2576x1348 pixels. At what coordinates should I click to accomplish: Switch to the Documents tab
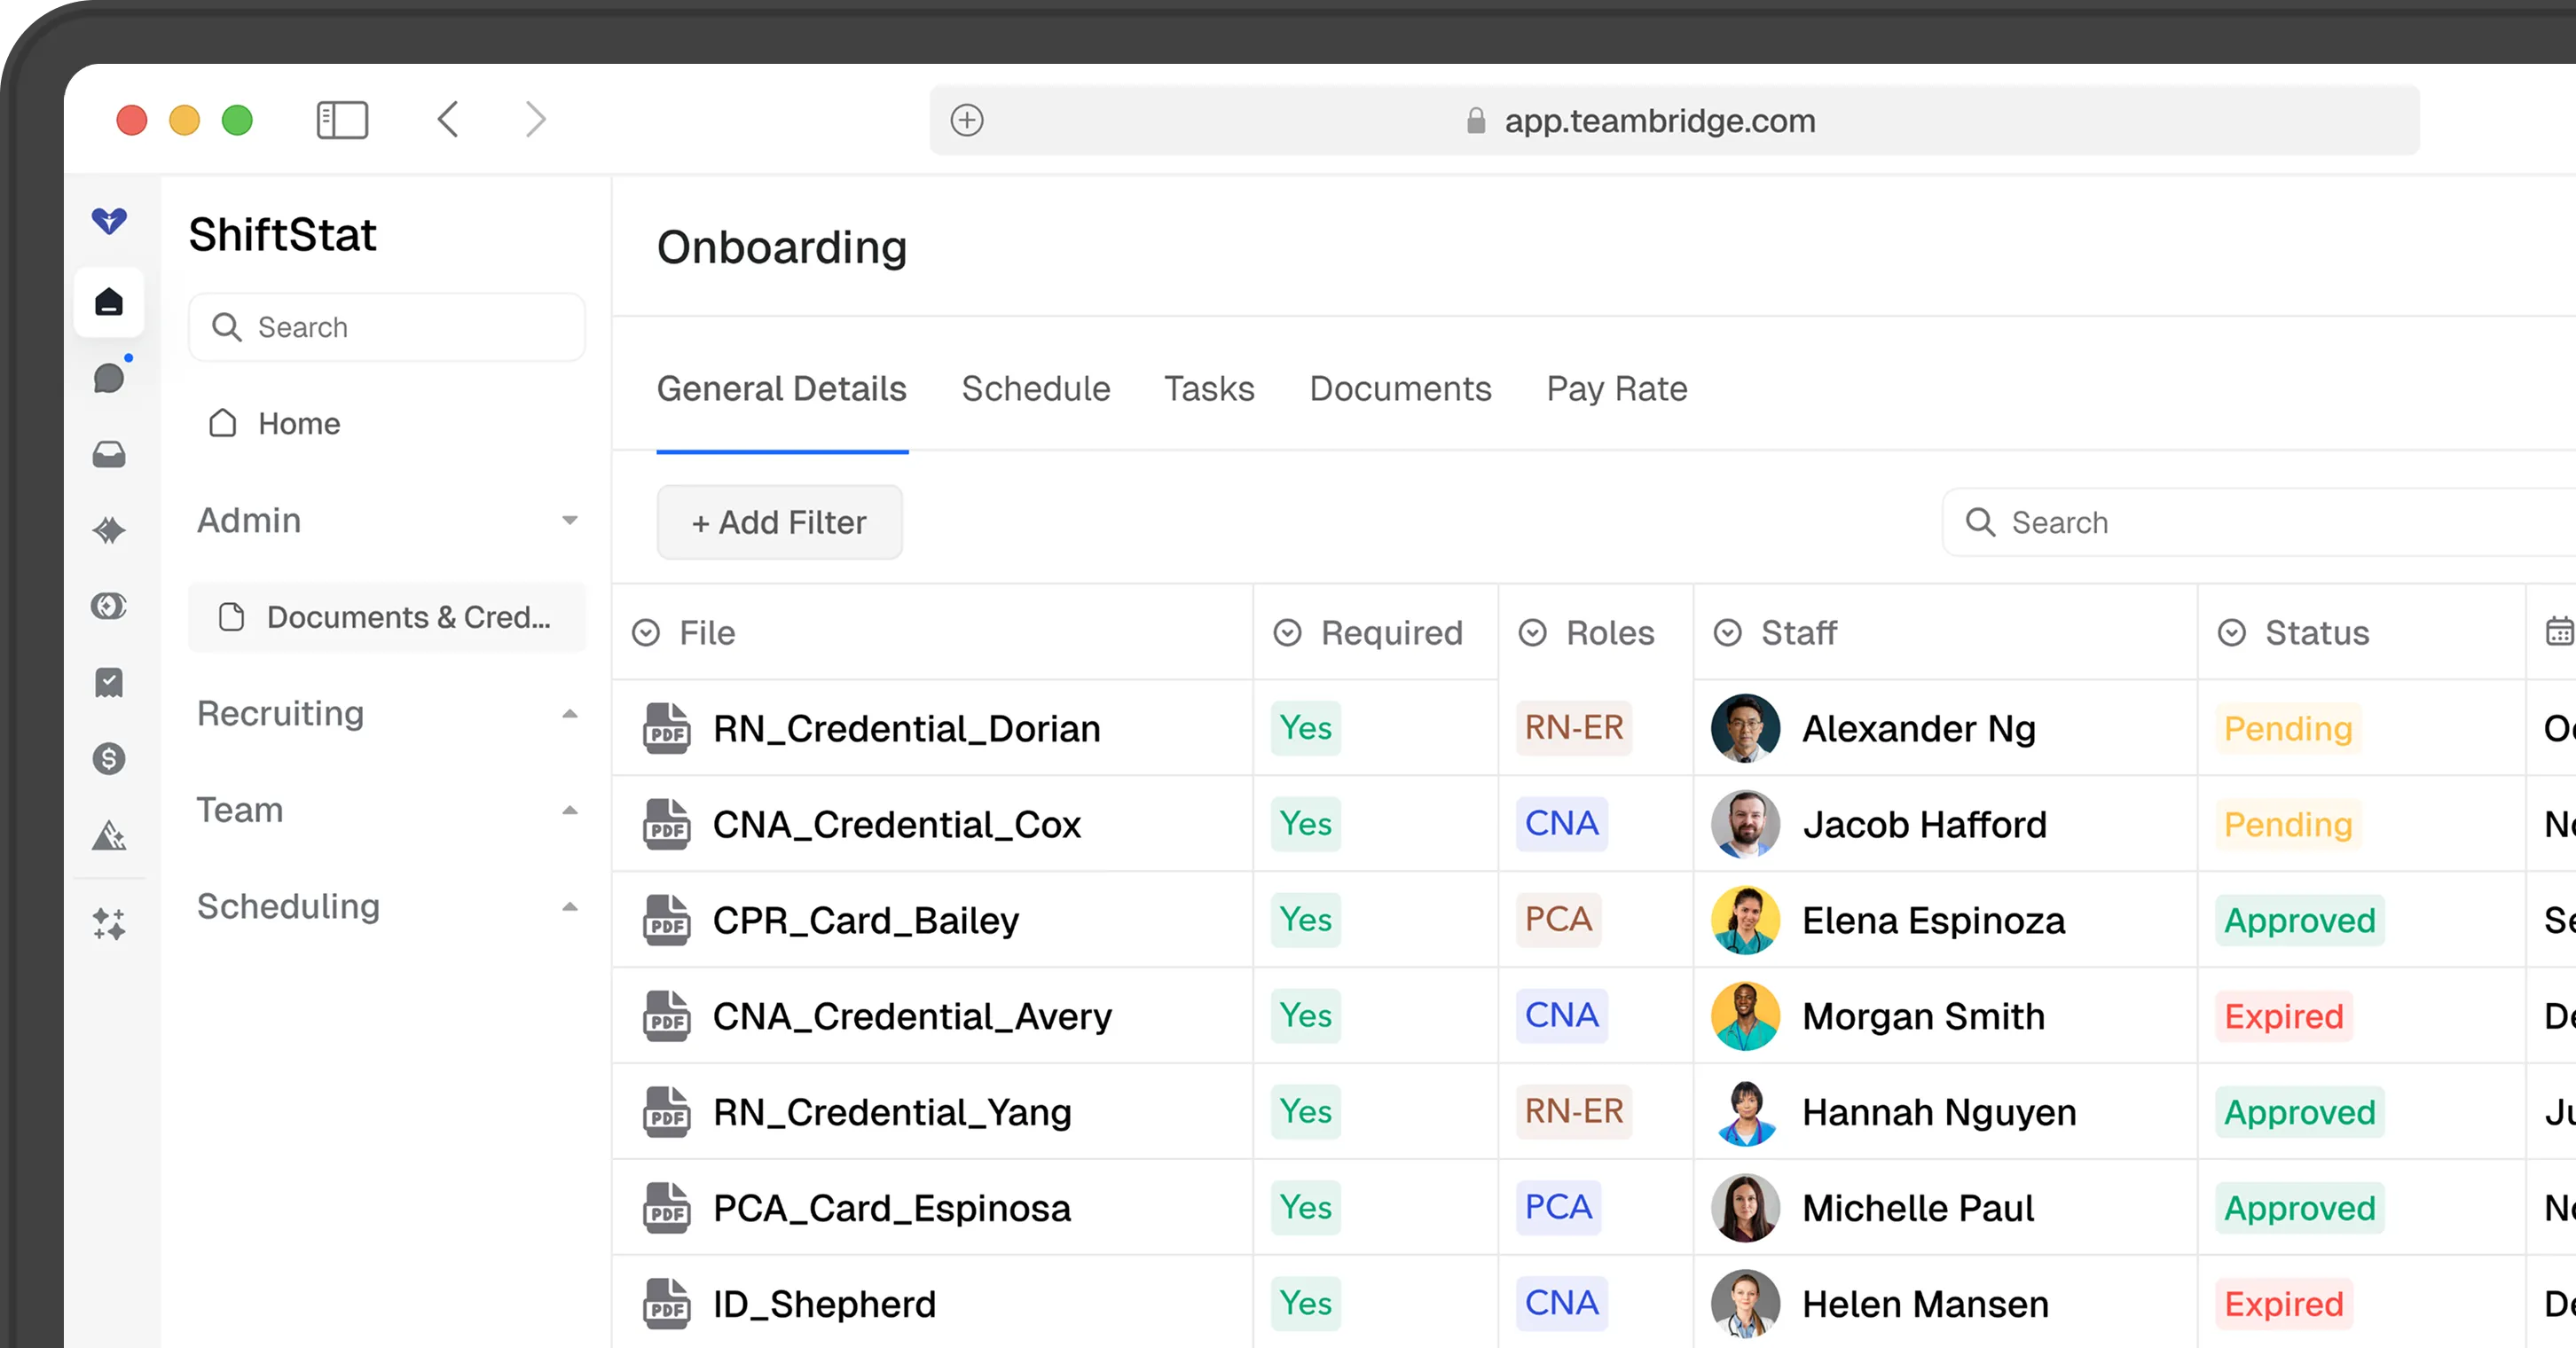1400,389
